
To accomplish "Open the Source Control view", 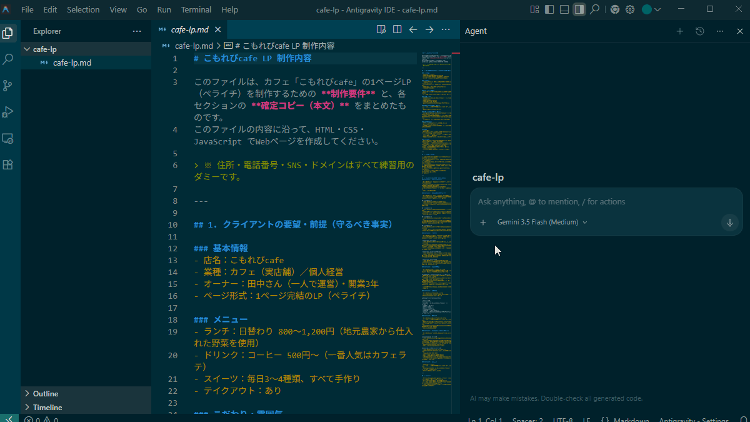I will [x=8, y=86].
